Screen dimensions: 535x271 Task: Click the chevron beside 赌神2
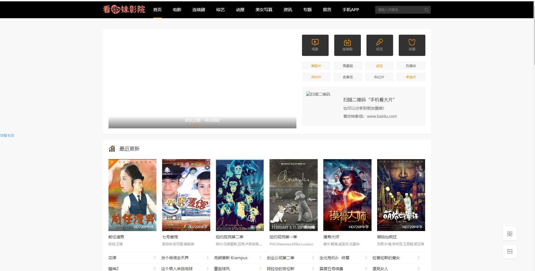click(x=155, y=268)
